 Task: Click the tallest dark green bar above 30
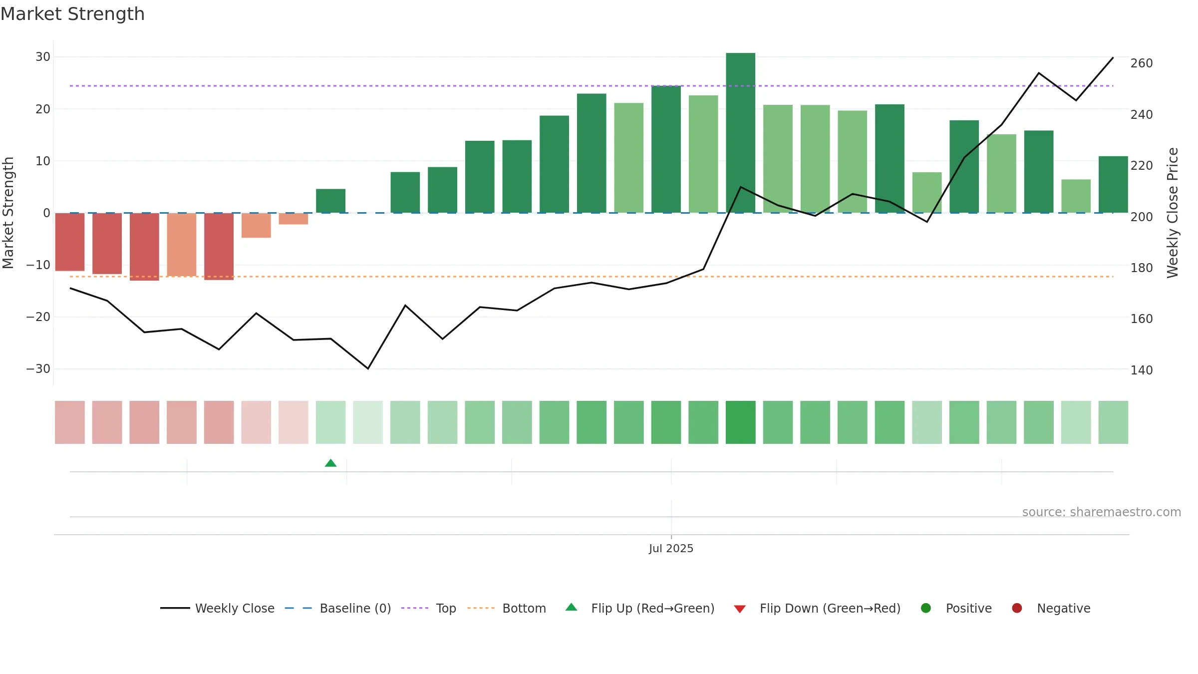pos(740,133)
